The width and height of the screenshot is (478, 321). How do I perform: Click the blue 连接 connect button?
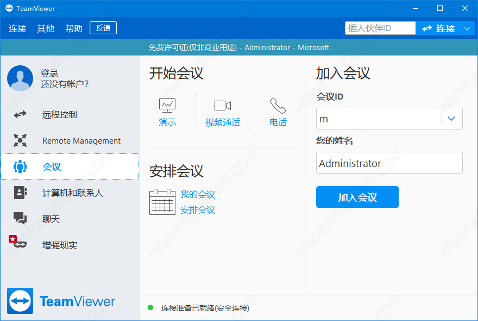tap(438, 28)
